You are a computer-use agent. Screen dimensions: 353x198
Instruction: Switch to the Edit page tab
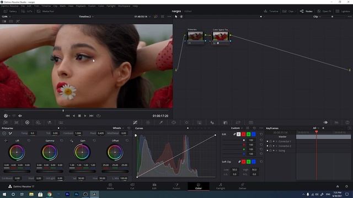(154, 186)
